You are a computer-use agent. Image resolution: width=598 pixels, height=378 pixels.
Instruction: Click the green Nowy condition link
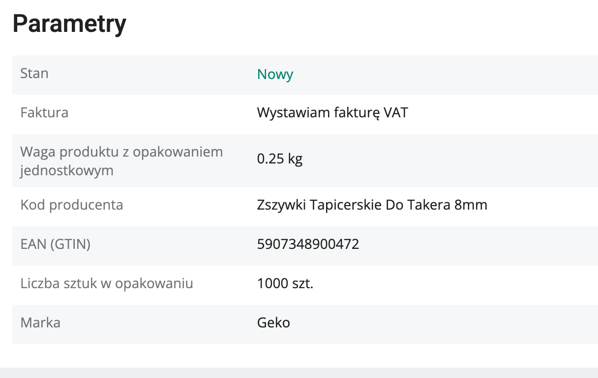point(275,75)
